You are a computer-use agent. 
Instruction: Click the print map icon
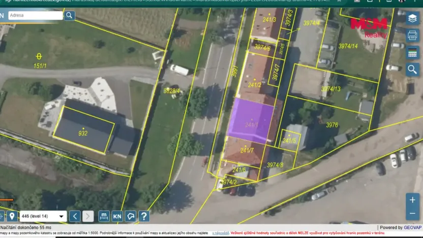412,36
